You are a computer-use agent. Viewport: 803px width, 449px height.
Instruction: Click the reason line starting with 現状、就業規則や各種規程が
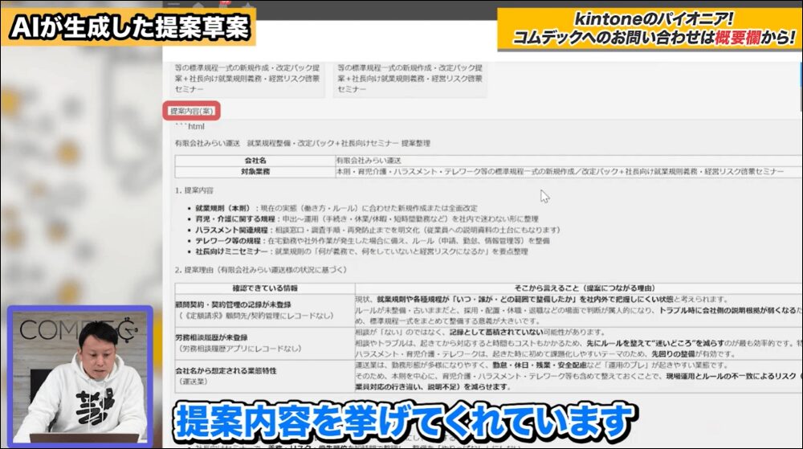(540, 300)
